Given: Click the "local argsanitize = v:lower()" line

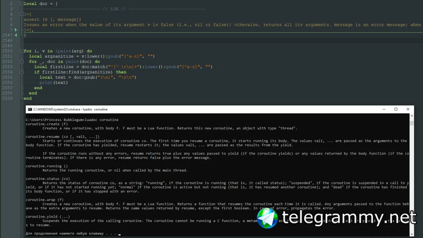Looking at the screenshot, I should (92, 56).
